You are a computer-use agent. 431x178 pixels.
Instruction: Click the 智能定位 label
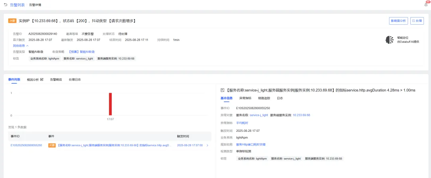[x=403, y=38]
